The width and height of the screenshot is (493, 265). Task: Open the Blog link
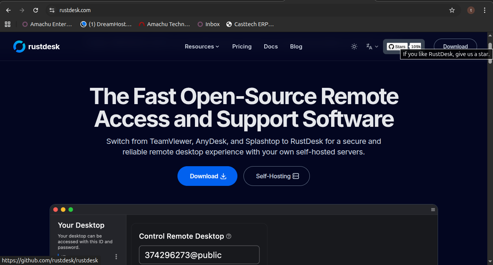296,47
